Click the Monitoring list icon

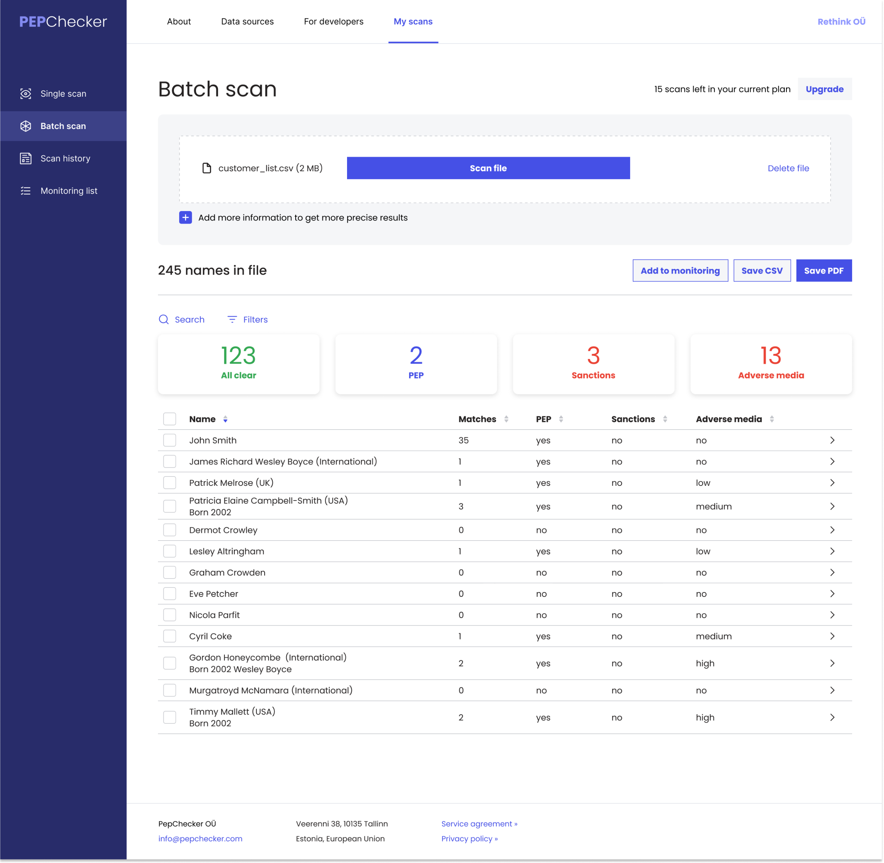click(26, 191)
